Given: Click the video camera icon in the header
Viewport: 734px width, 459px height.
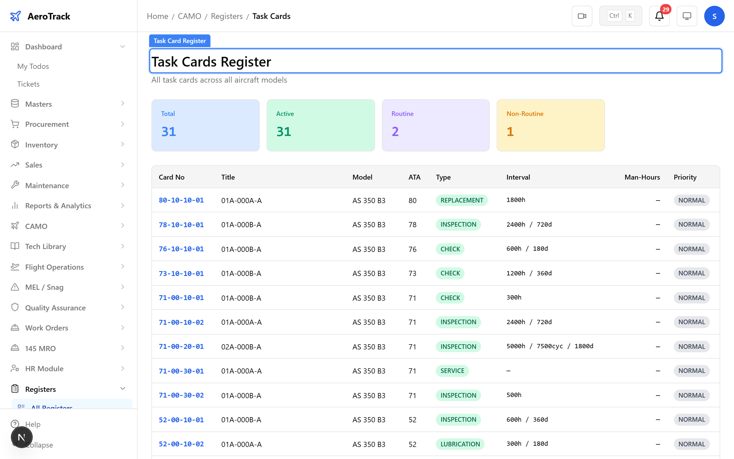Looking at the screenshot, I should (x=582, y=16).
